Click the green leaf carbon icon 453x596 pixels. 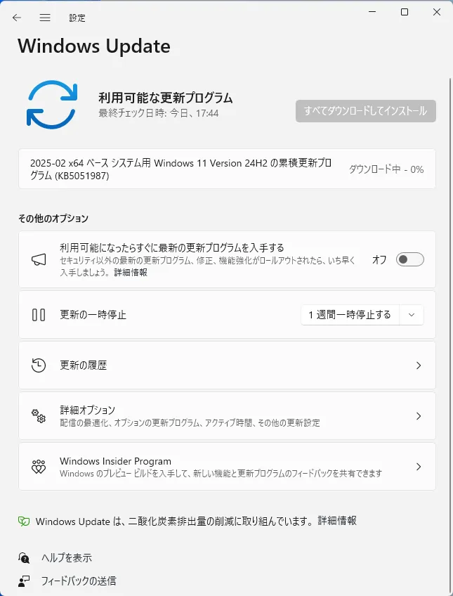click(x=24, y=521)
